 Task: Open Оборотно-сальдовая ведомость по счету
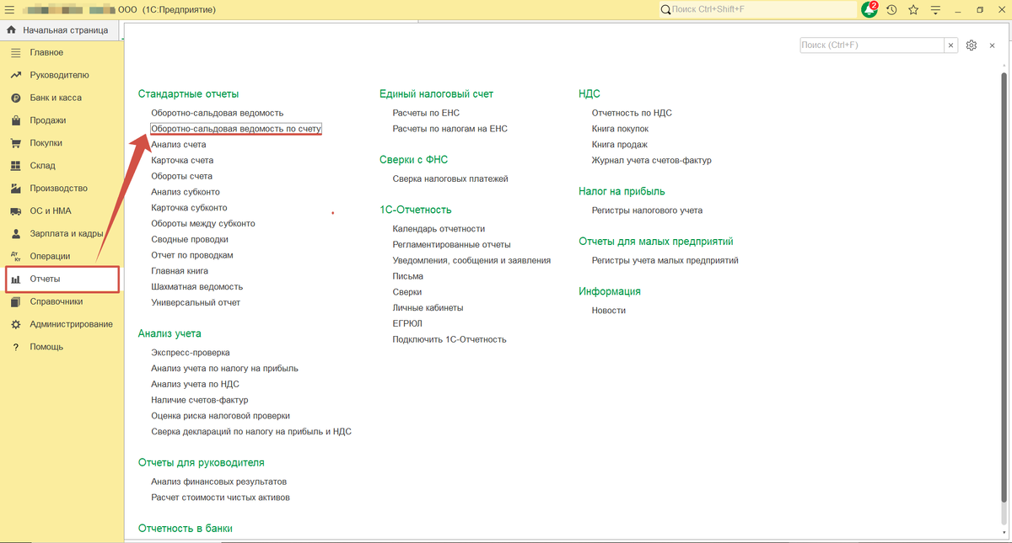pos(236,129)
